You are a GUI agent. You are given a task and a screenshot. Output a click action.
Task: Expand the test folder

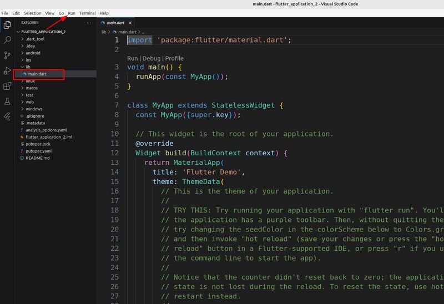[x=29, y=95]
